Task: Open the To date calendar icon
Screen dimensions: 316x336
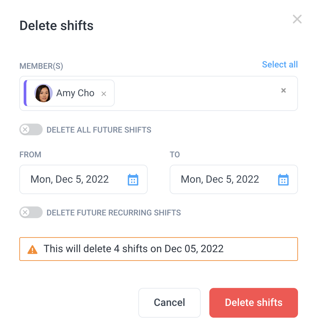Action: click(283, 180)
